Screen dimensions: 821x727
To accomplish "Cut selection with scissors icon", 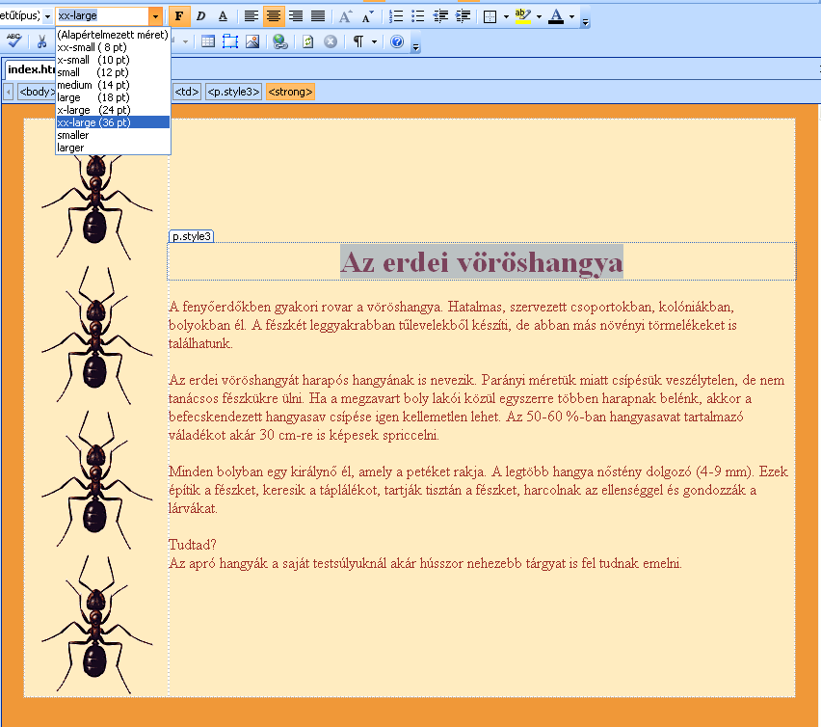I will (41, 41).
